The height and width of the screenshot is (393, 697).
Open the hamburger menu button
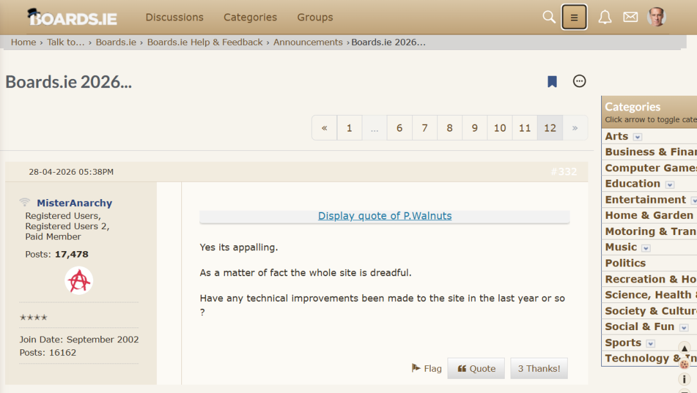574,17
